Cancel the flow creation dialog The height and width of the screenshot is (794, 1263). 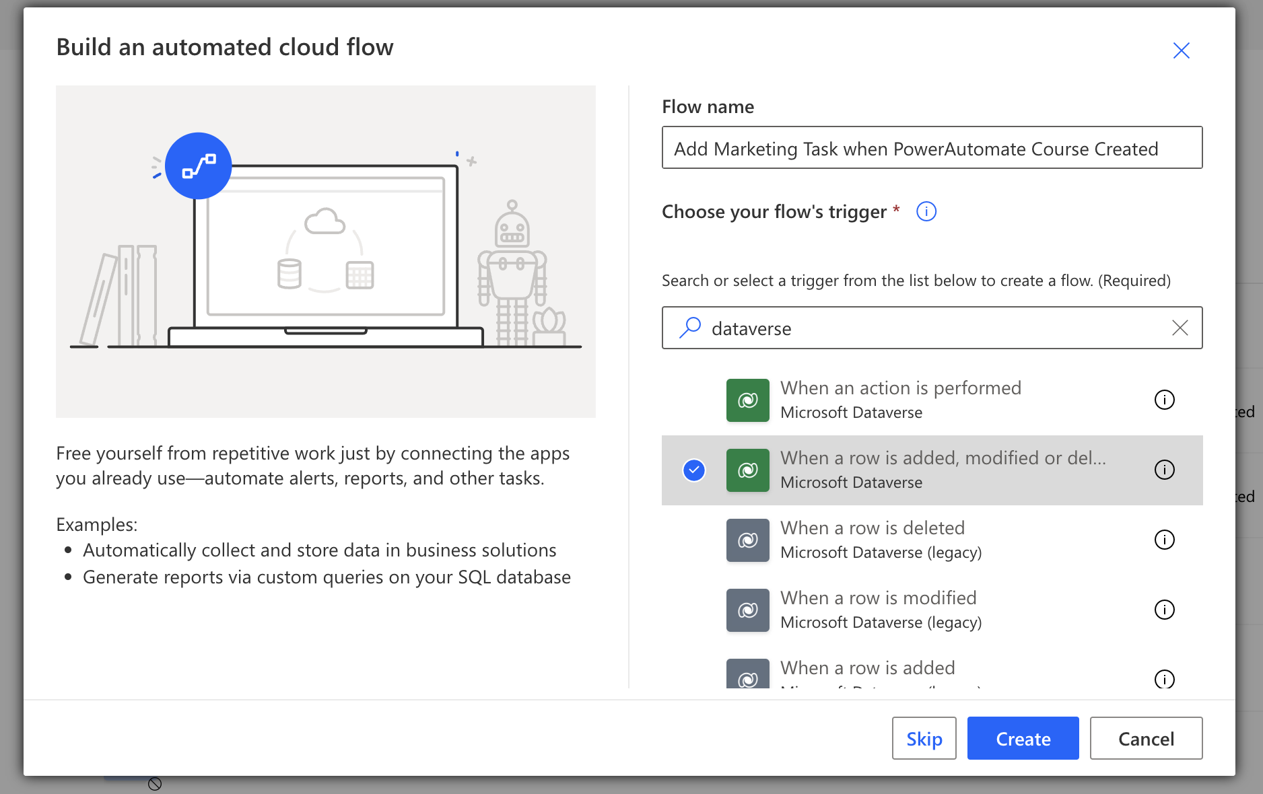click(x=1146, y=738)
